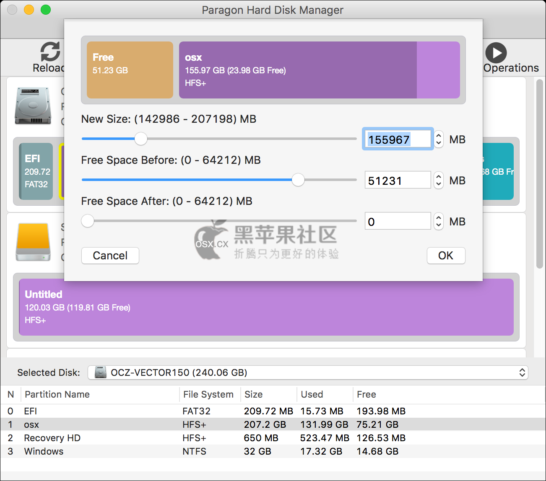Select the orange external drive icon

pyautogui.click(x=33, y=242)
